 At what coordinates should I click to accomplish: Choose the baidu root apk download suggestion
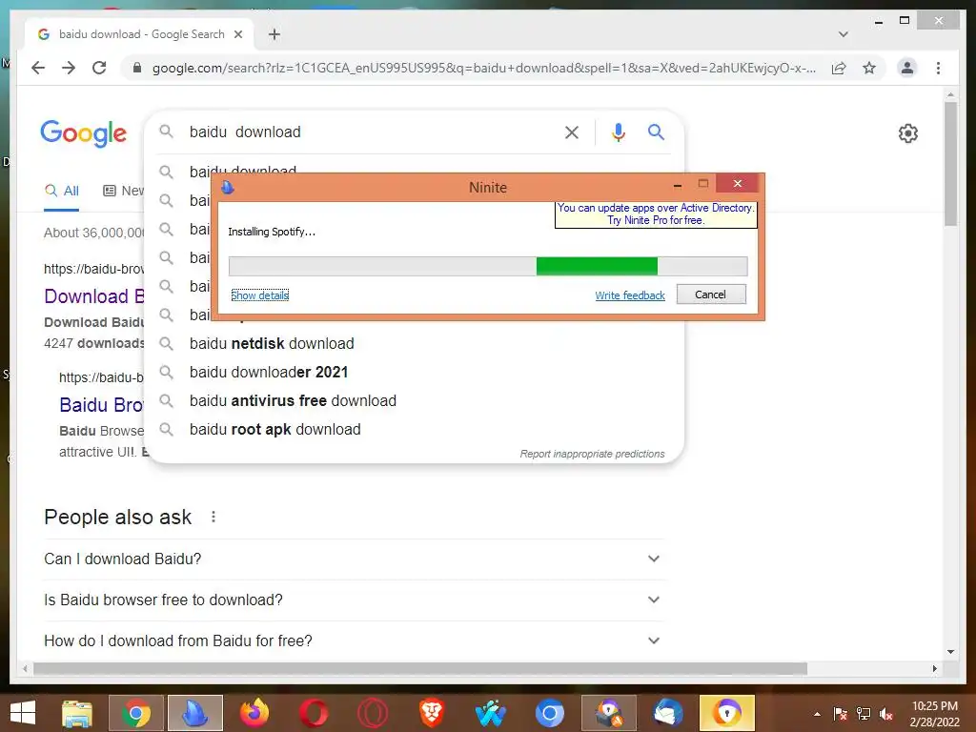274,430
